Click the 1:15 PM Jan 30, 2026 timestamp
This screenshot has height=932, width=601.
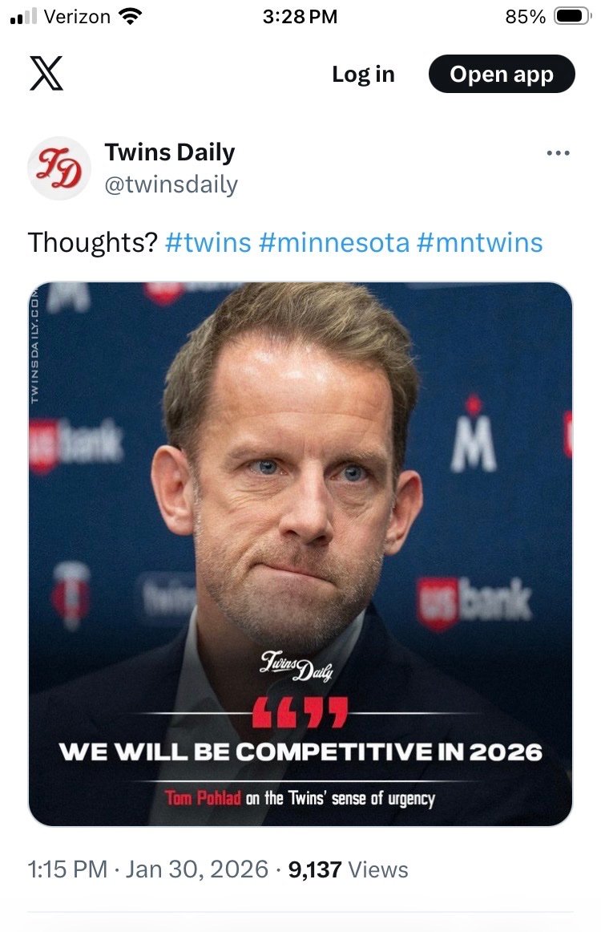pos(147,869)
